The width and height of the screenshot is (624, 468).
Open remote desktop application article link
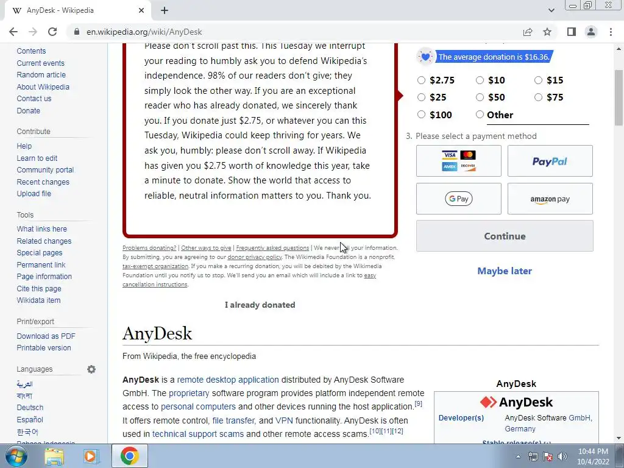click(228, 380)
